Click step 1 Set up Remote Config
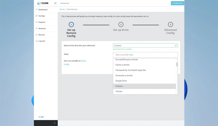218x126 pixels. [x=71, y=30]
